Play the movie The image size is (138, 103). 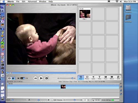point(41,78)
